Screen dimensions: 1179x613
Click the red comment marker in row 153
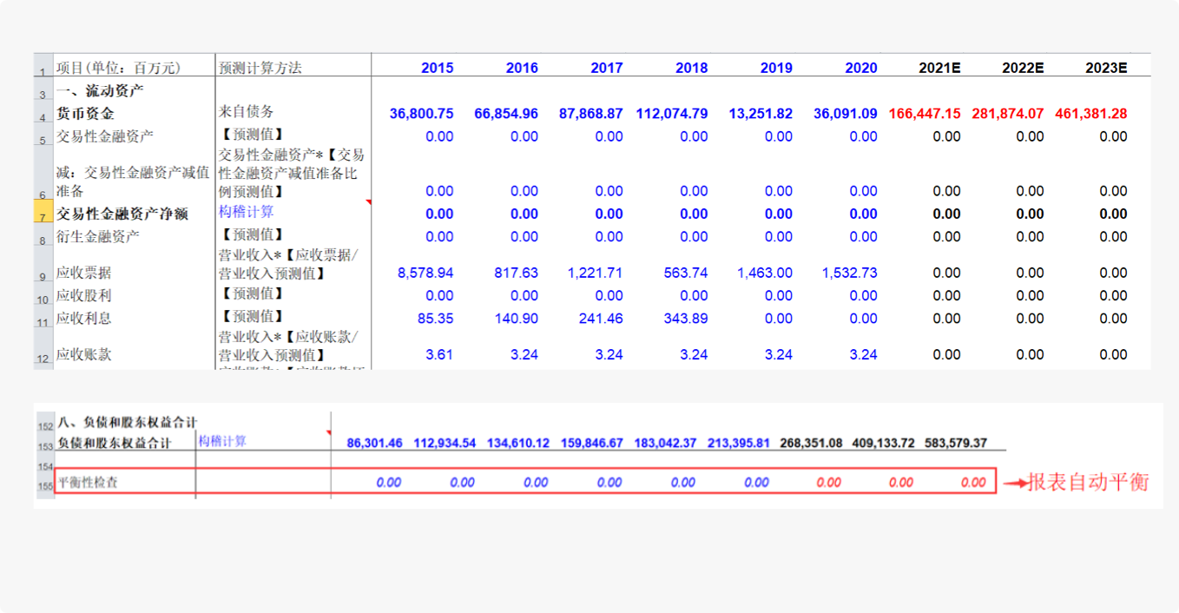click(328, 432)
